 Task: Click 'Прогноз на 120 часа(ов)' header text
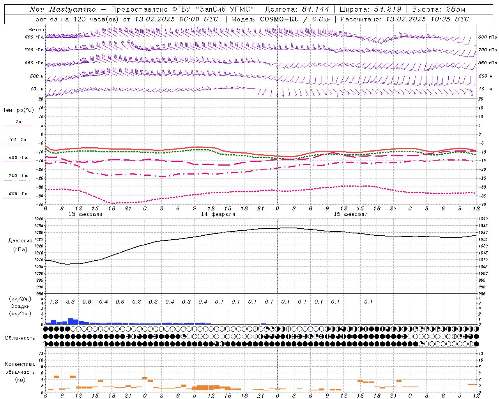tap(75, 19)
